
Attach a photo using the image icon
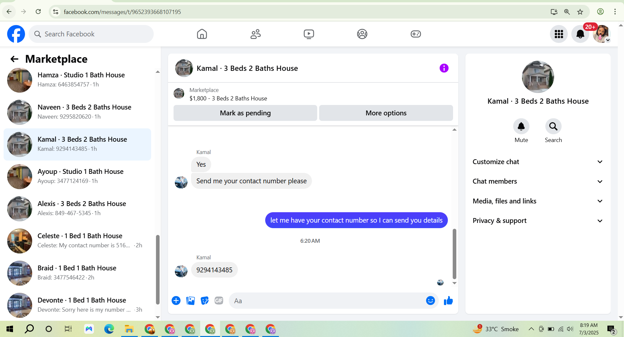pyautogui.click(x=190, y=301)
